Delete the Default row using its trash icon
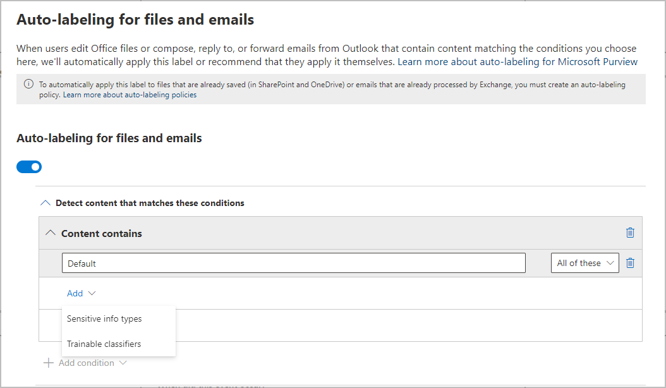 (630, 262)
